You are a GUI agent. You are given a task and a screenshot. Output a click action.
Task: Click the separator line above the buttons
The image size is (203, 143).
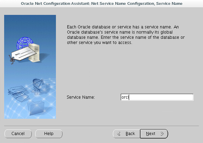point(101,126)
